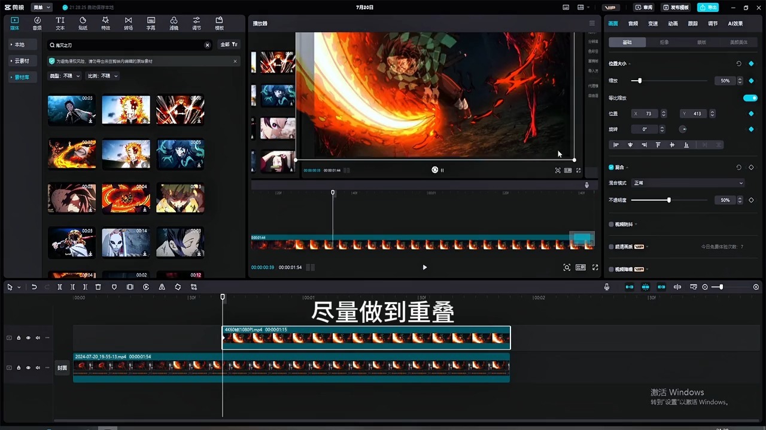The height and width of the screenshot is (430, 766).
Task: Open the 文本 text panel icon
Action: pyautogui.click(x=60, y=23)
